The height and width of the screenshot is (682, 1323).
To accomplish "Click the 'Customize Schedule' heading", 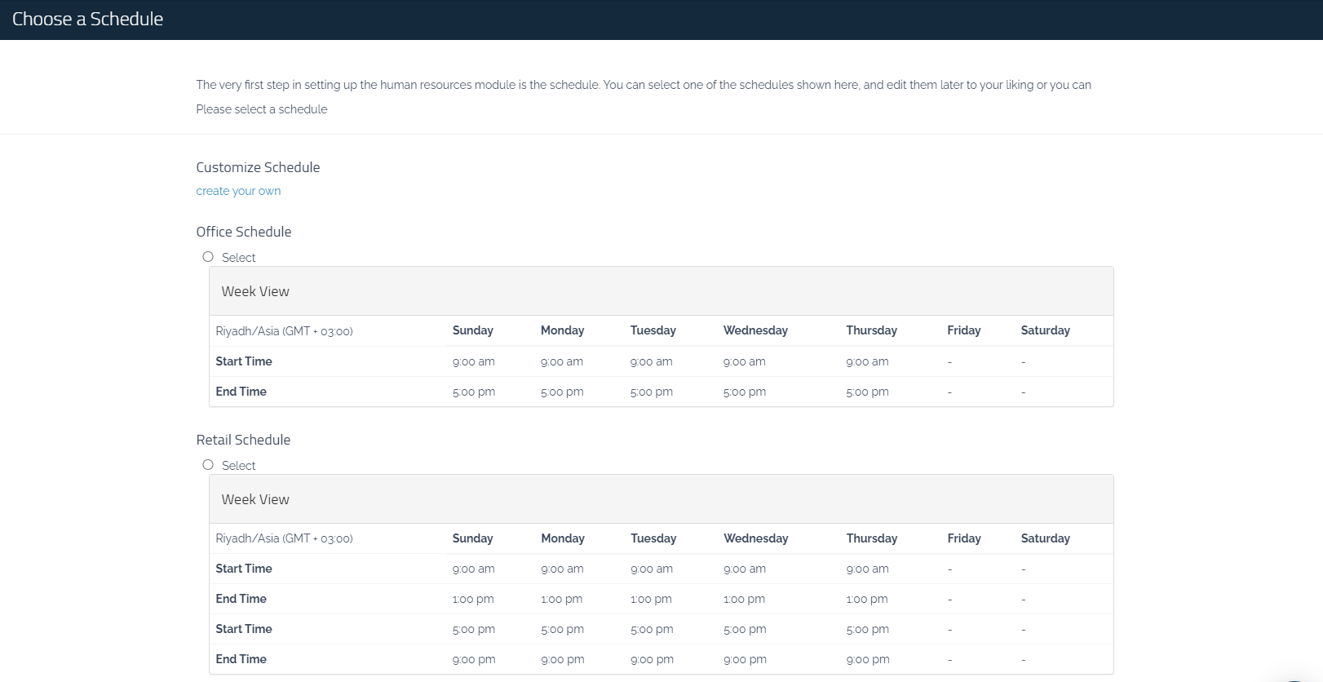I will tap(258, 167).
